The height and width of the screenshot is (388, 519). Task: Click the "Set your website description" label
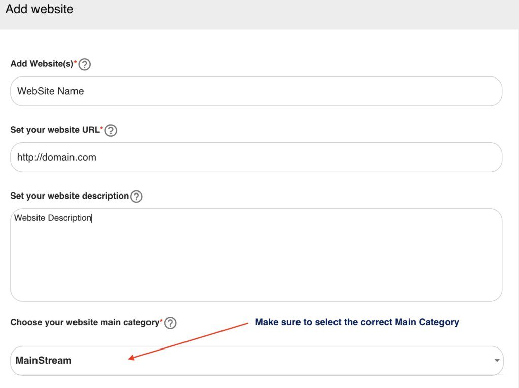[69, 196]
